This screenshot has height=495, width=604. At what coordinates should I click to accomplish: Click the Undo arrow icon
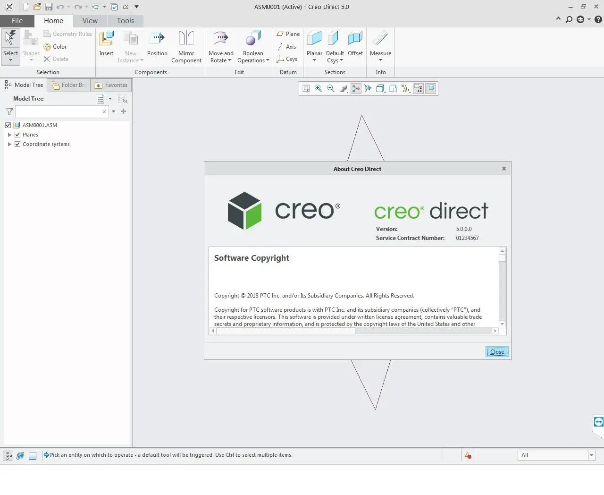(60, 7)
